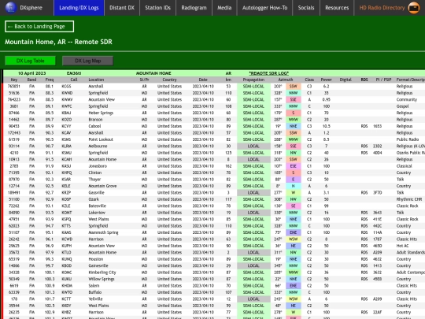Click the Willow Springs location cell

102,279
